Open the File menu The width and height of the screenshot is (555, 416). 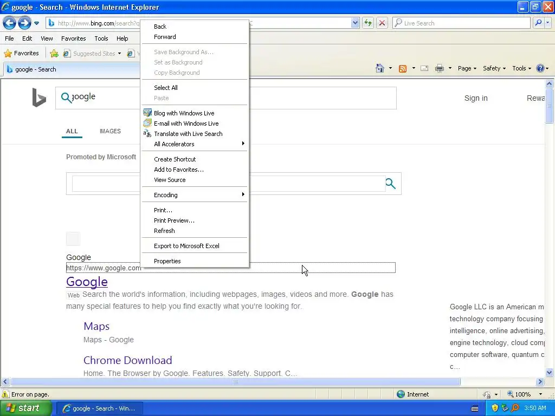pyautogui.click(x=10, y=38)
